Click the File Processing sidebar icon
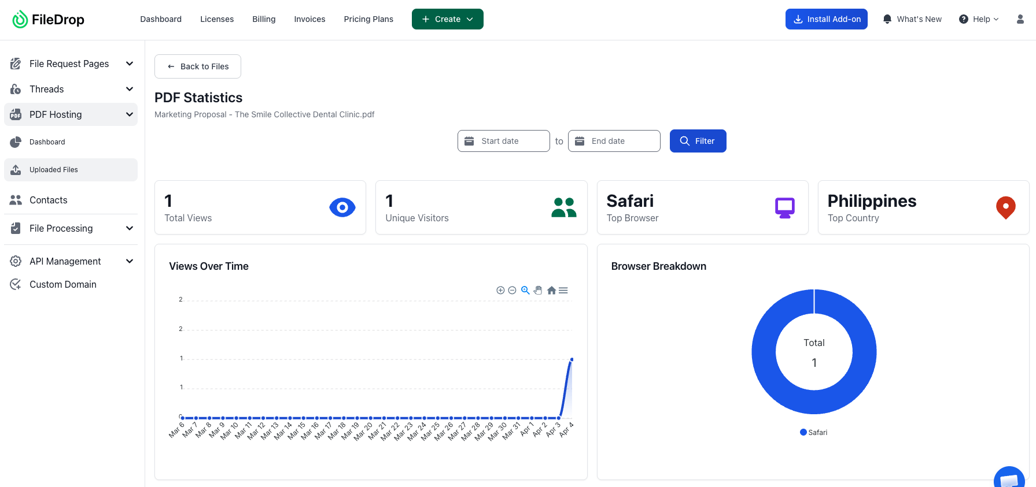The width and height of the screenshot is (1036, 487). [16, 228]
